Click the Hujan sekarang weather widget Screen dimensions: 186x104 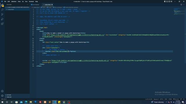pyautogui.click(x=157, y=102)
